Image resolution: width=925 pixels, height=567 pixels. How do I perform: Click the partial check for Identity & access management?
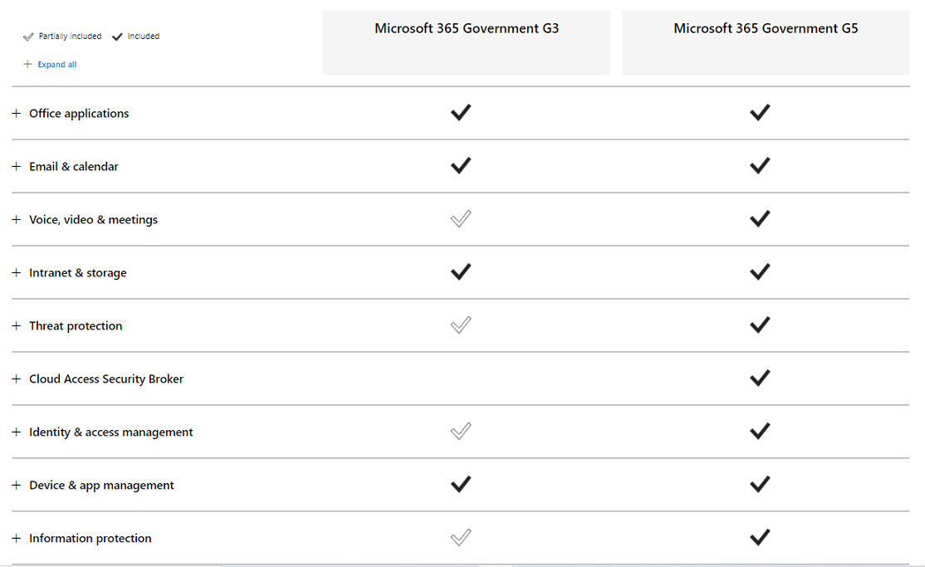point(461,431)
